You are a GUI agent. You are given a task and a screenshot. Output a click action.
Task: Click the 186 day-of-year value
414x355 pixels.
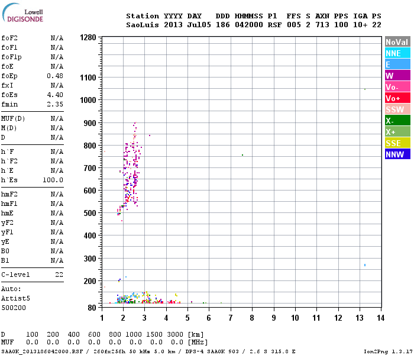pyautogui.click(x=222, y=25)
